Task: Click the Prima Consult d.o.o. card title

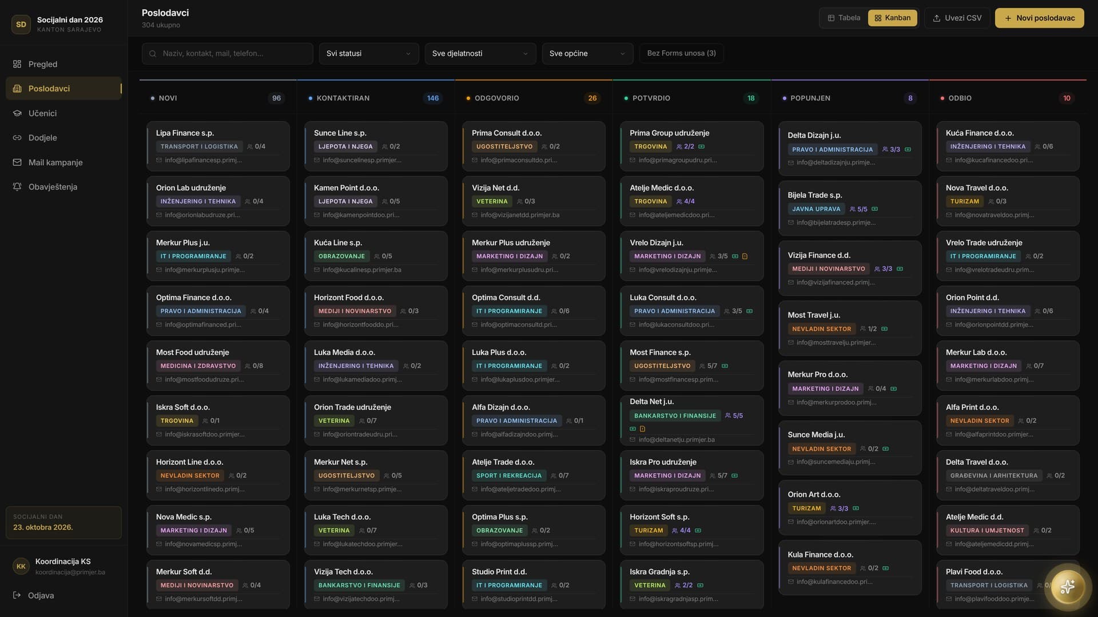Action: pyautogui.click(x=506, y=133)
